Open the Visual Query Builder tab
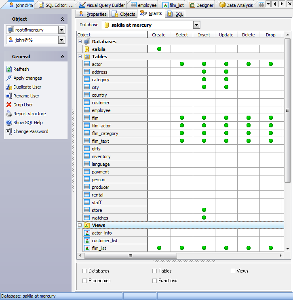The height and width of the screenshot is (300, 293). pos(102,5)
